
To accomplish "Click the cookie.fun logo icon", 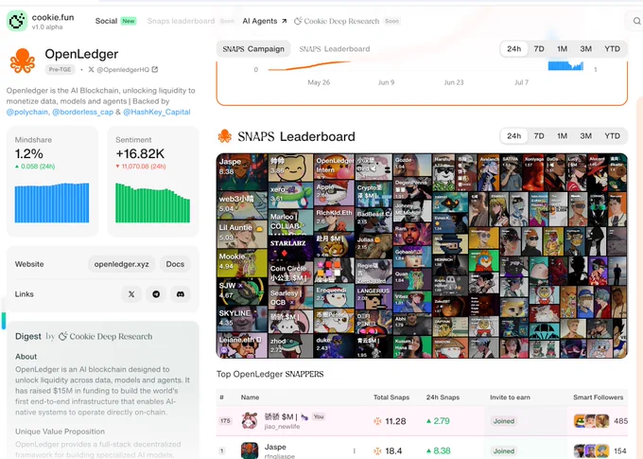I will click(x=17, y=21).
